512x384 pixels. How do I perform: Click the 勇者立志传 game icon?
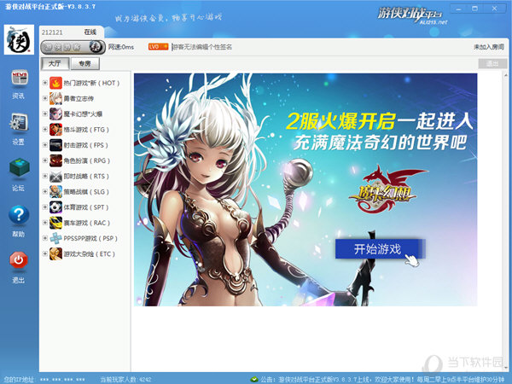pyautogui.click(x=55, y=99)
